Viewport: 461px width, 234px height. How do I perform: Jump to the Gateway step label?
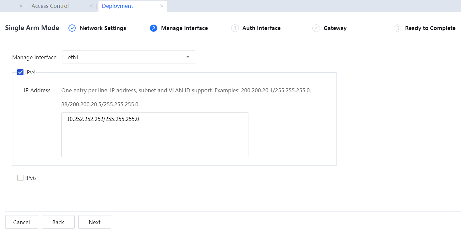(335, 28)
